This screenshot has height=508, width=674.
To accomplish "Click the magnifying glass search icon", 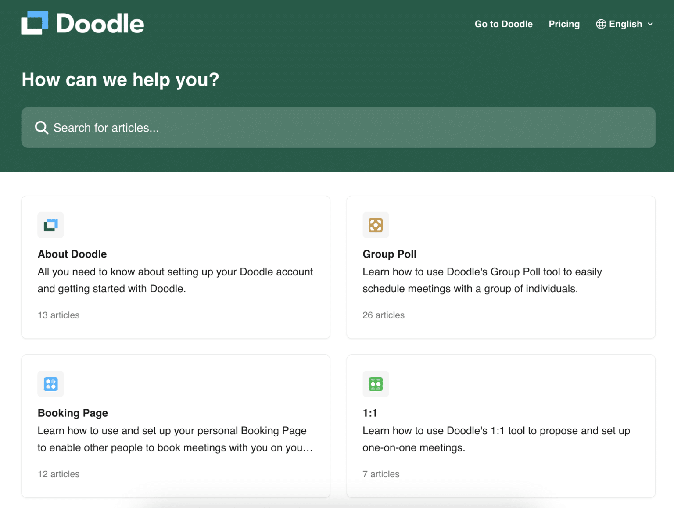I will pyautogui.click(x=41, y=128).
